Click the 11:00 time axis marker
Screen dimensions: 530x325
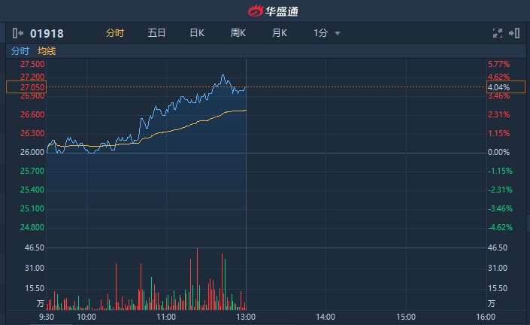pos(166,317)
